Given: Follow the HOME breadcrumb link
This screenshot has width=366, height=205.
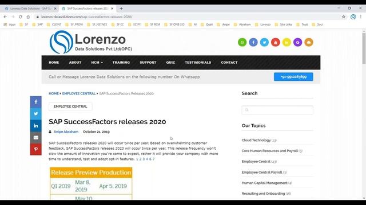Looking at the screenshot, I should point(53,93).
